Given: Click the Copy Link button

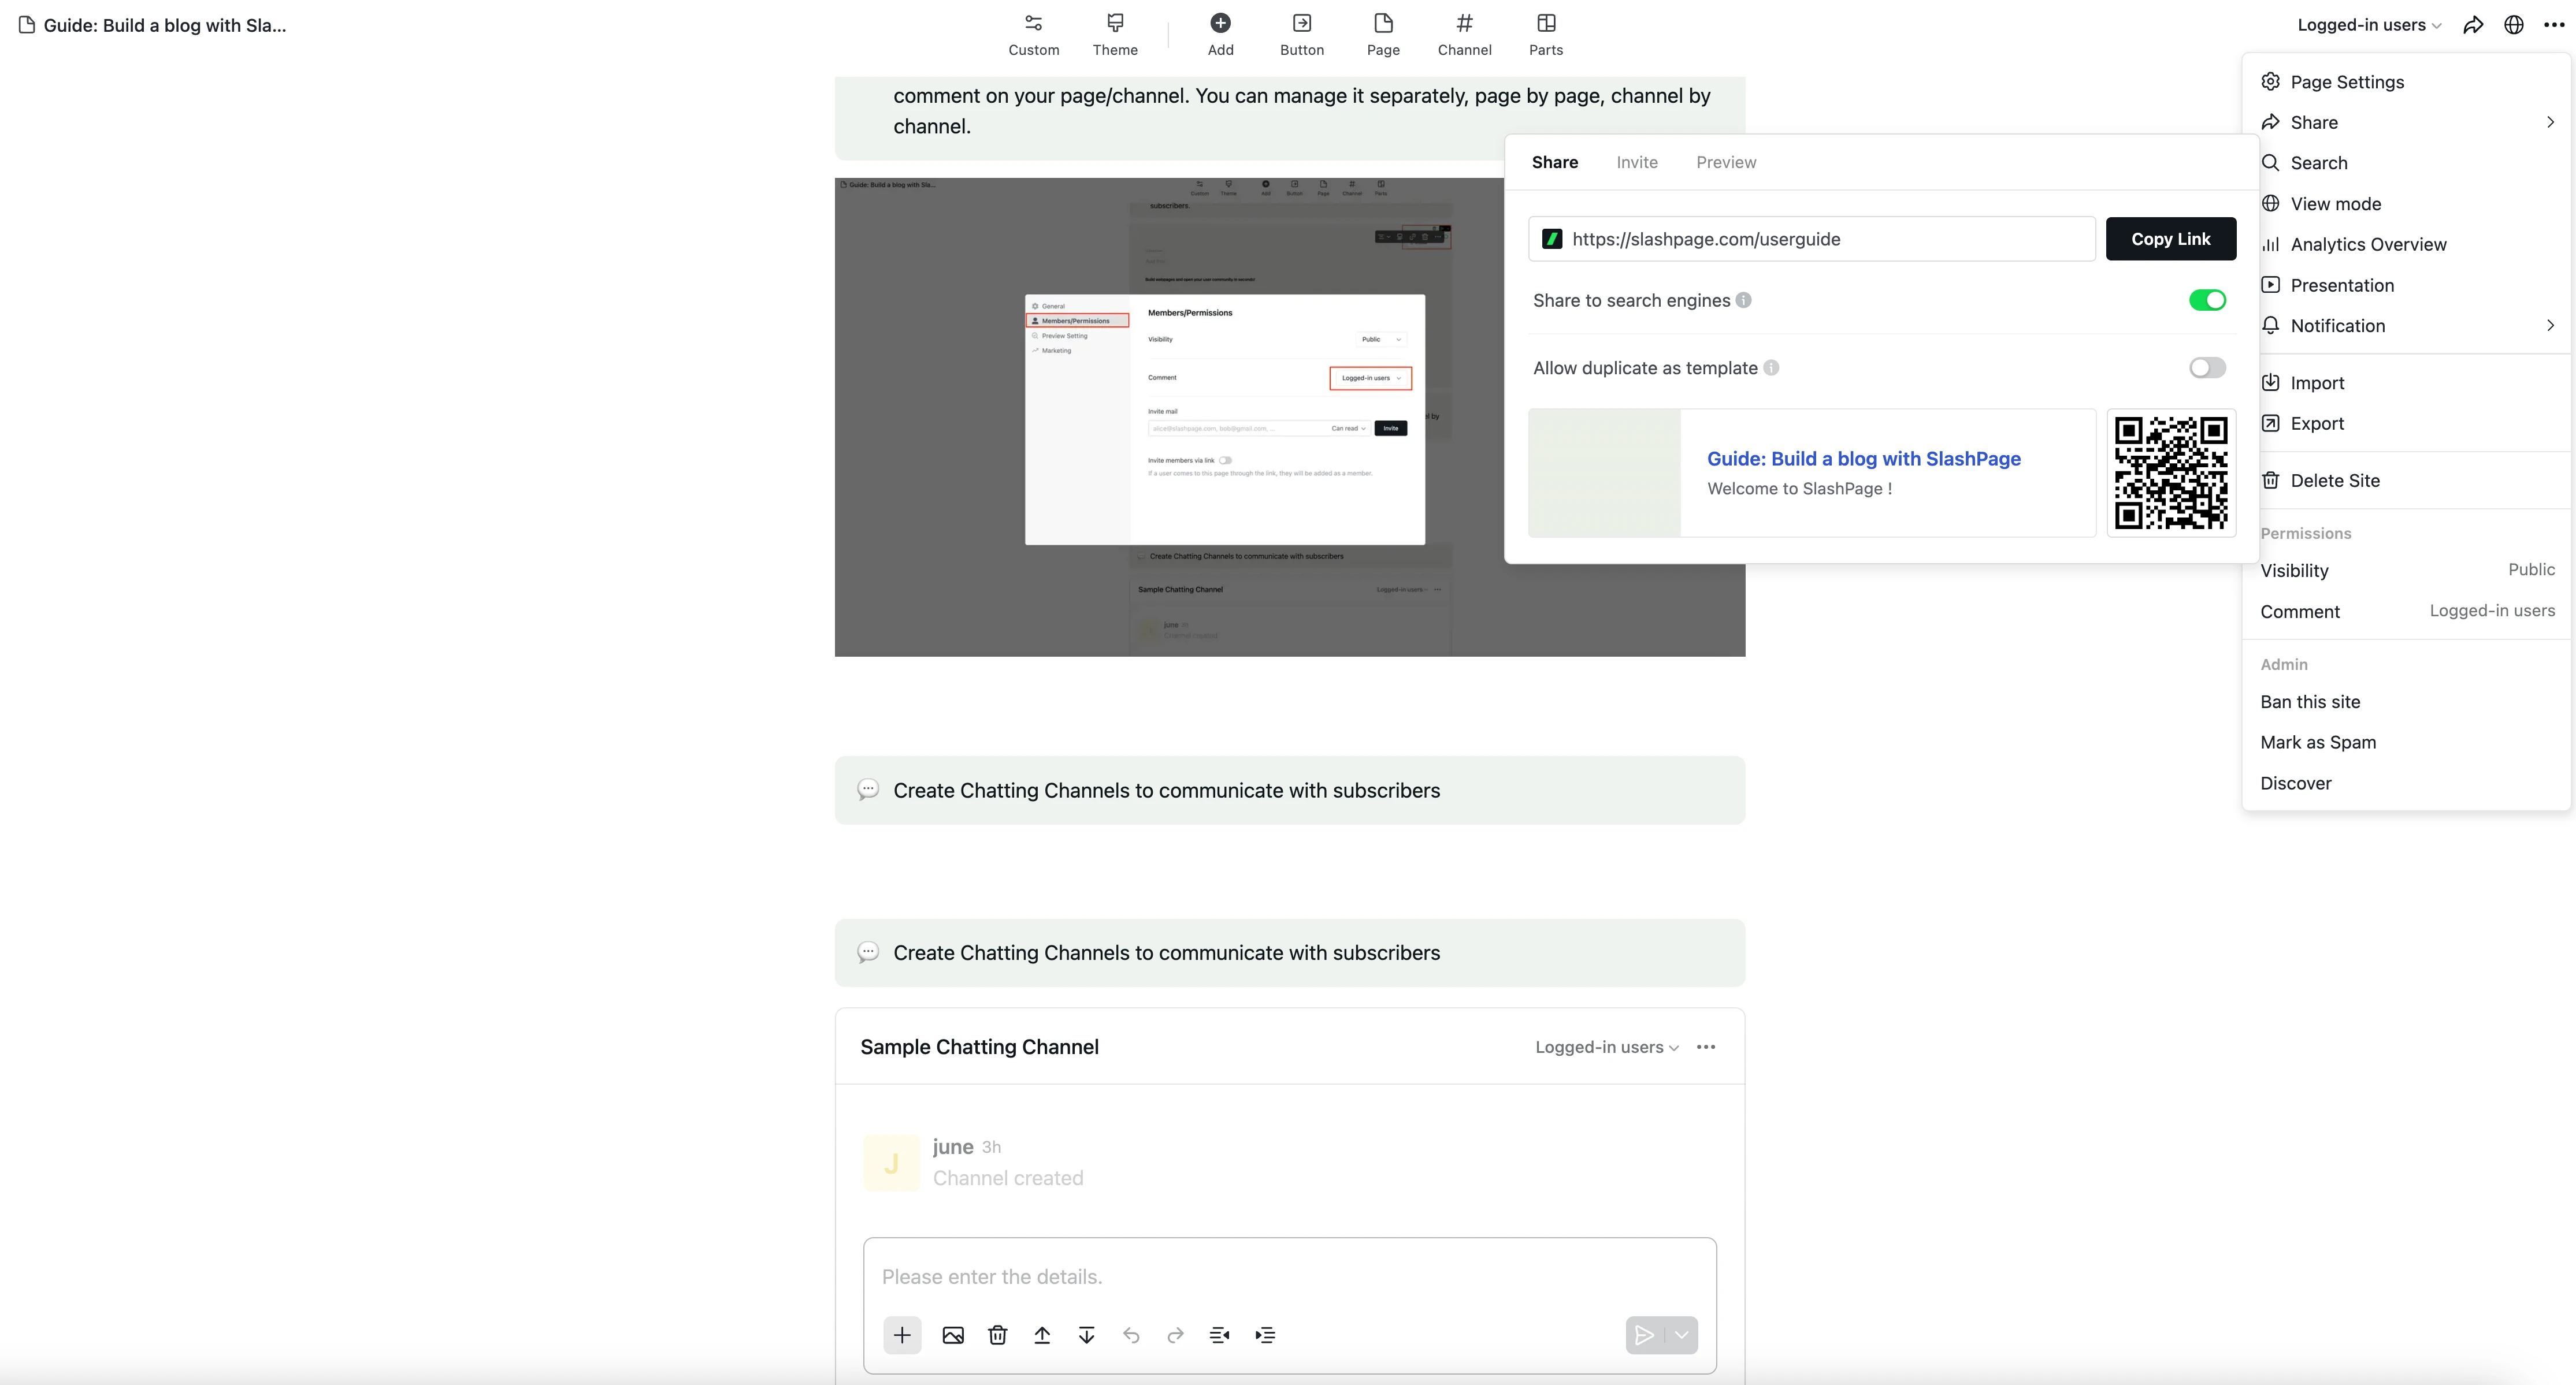Looking at the screenshot, I should pos(2170,239).
